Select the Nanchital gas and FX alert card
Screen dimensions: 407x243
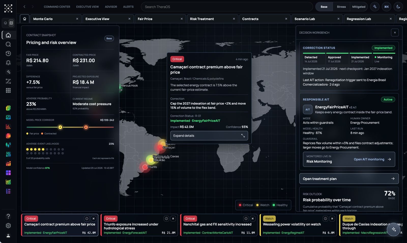tap(219, 225)
